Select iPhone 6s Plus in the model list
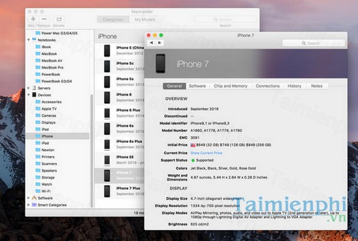The width and height of the screenshot is (358, 241). (120, 144)
